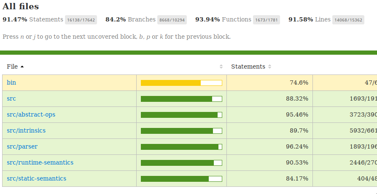Image resolution: width=377 pixels, height=194 pixels.
Task: Open the bin directory link
Action: click(x=11, y=83)
